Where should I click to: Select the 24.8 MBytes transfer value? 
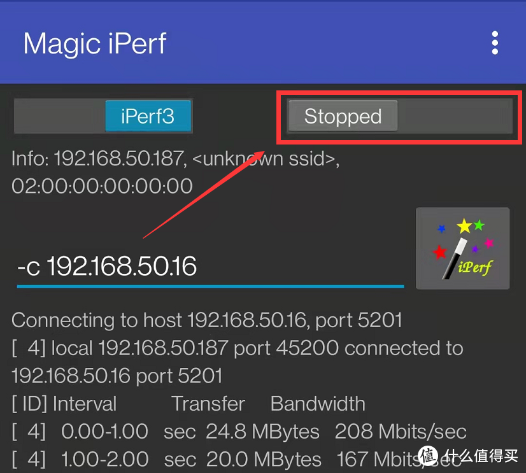262,432
